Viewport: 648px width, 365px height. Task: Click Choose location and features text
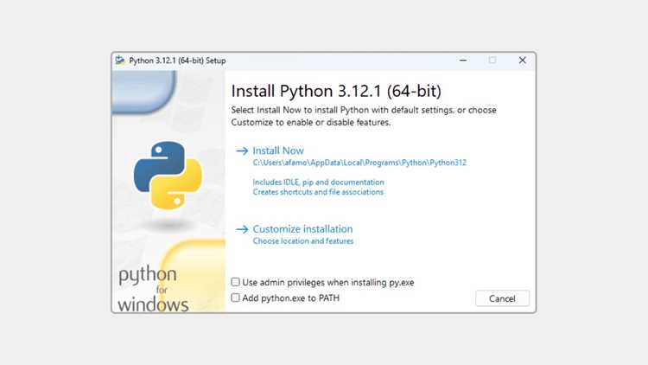[x=303, y=240]
